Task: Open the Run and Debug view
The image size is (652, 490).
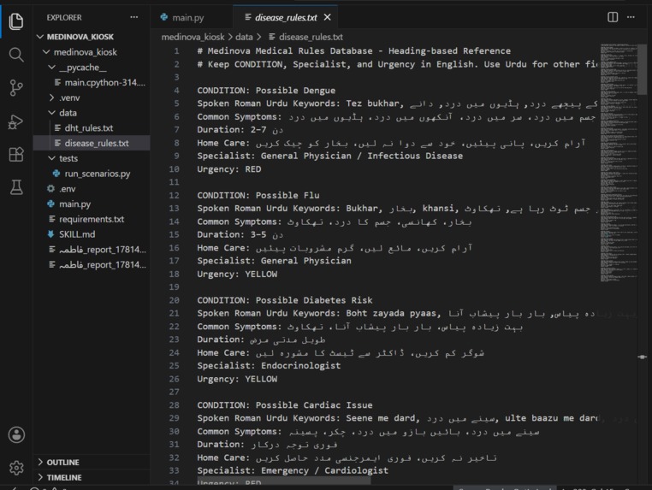Action: (x=15, y=121)
